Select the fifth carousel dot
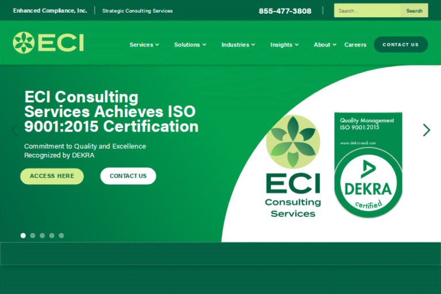Image resolution: width=441 pixels, height=294 pixels. click(x=61, y=235)
